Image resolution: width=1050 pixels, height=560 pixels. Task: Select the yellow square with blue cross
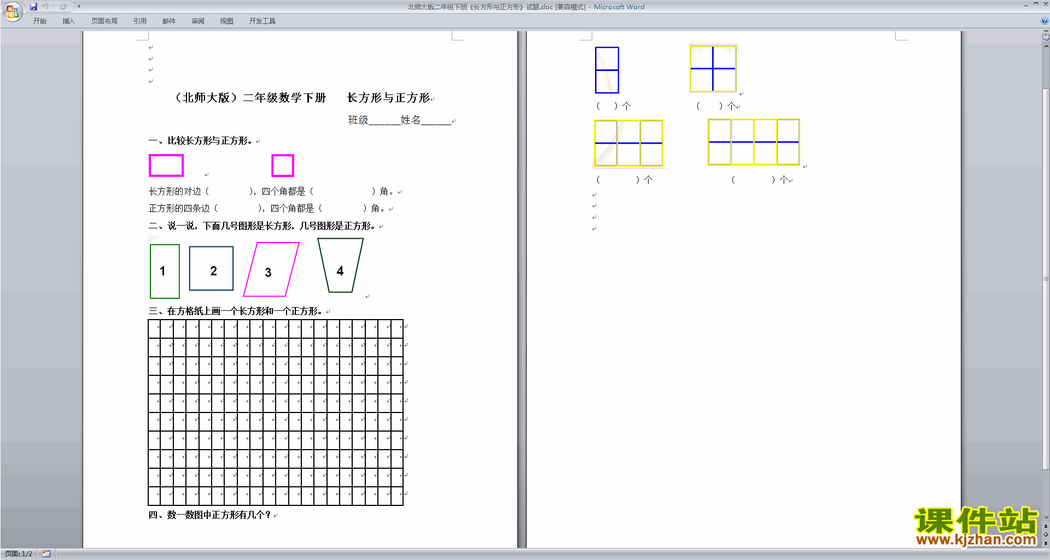click(713, 68)
